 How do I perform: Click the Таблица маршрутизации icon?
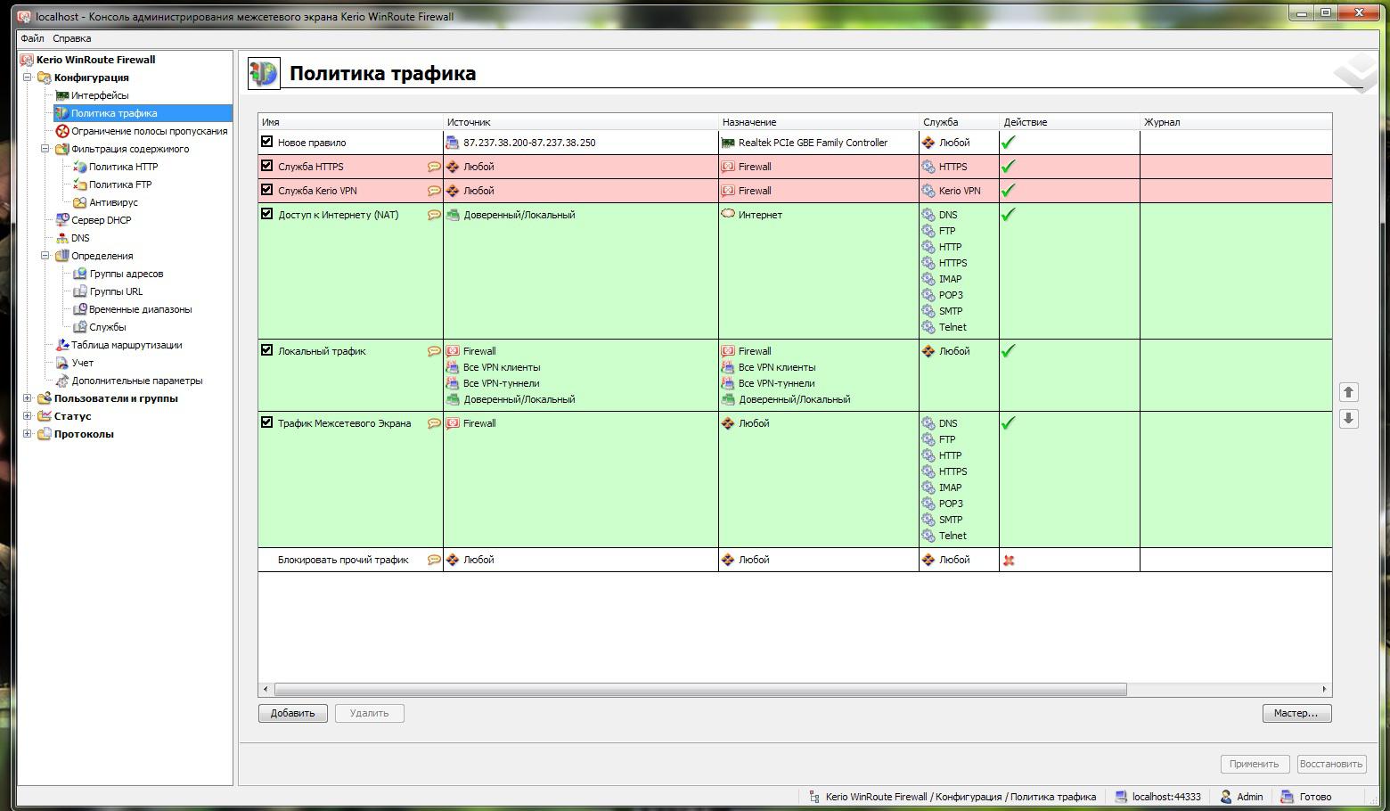62,345
